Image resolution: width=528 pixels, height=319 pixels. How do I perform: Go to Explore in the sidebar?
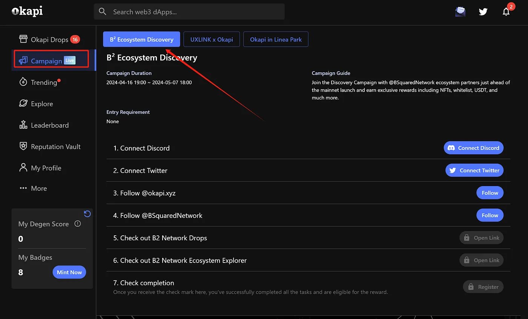[x=41, y=104]
